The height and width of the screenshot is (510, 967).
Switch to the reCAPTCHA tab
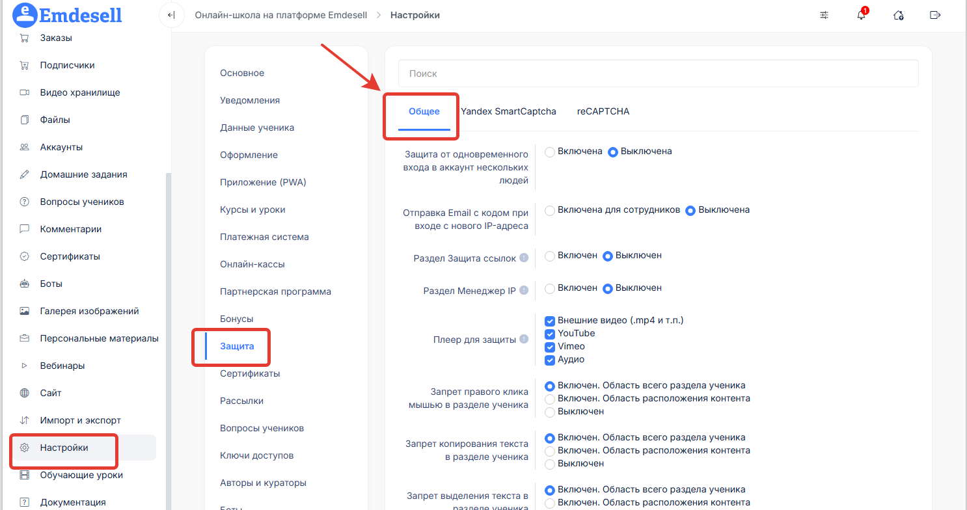(x=603, y=111)
